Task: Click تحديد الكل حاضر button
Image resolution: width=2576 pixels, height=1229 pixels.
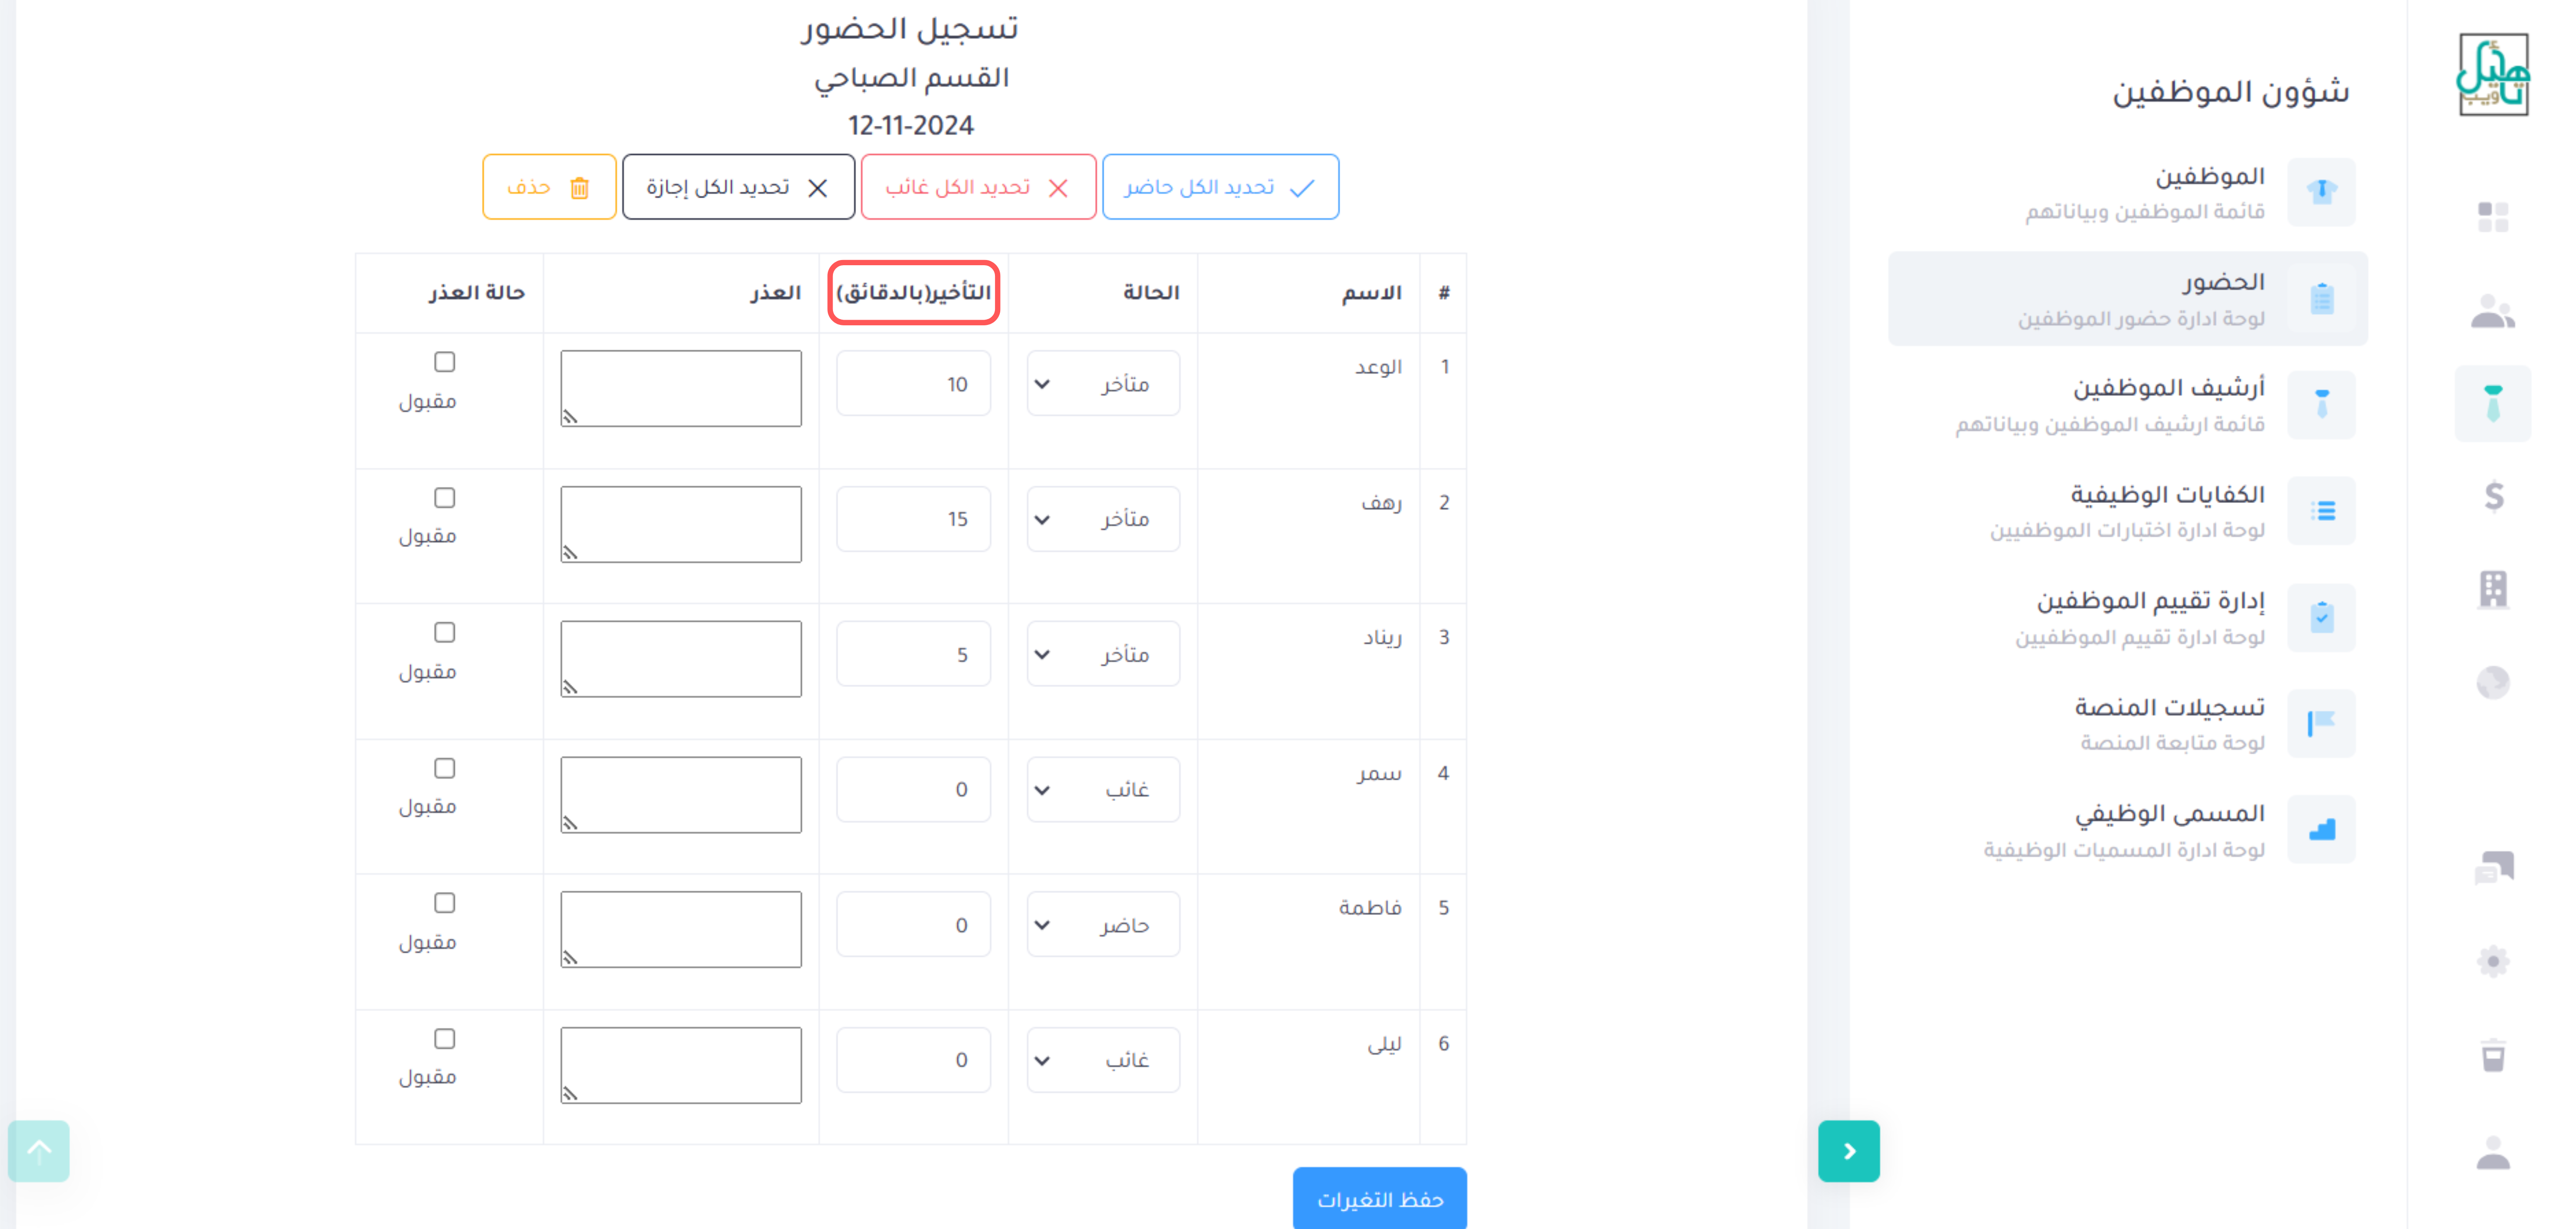Action: click(x=1220, y=187)
